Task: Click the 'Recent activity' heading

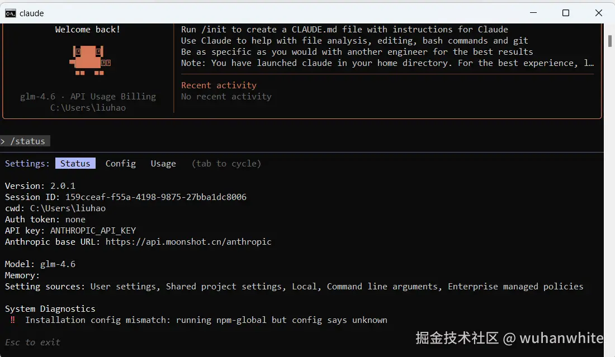Action: coord(219,85)
